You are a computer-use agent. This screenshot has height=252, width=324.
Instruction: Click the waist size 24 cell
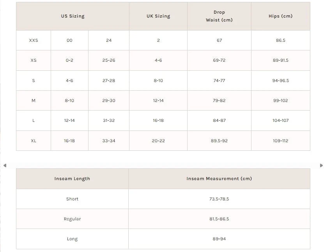(109, 40)
